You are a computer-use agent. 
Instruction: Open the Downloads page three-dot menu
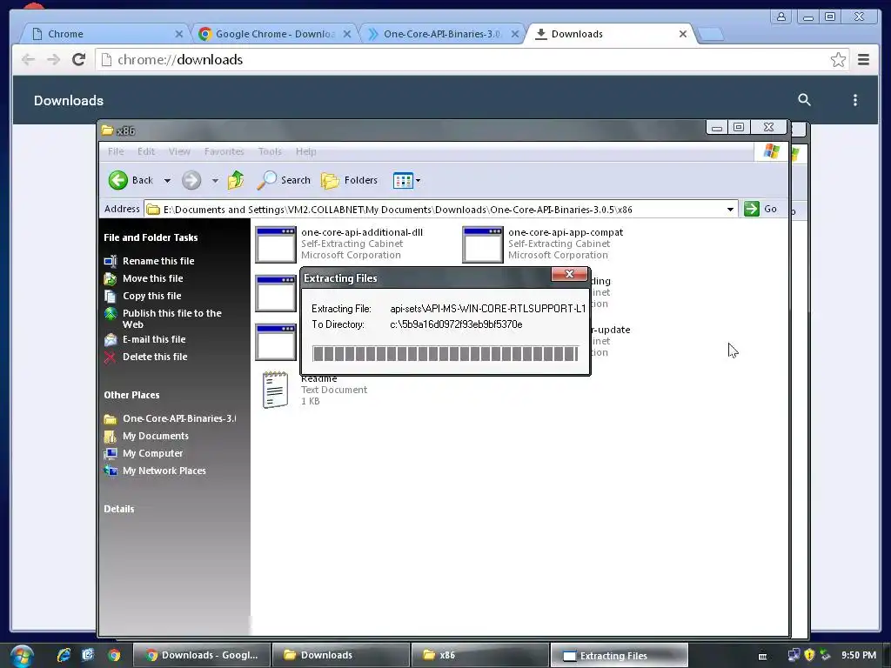point(854,101)
